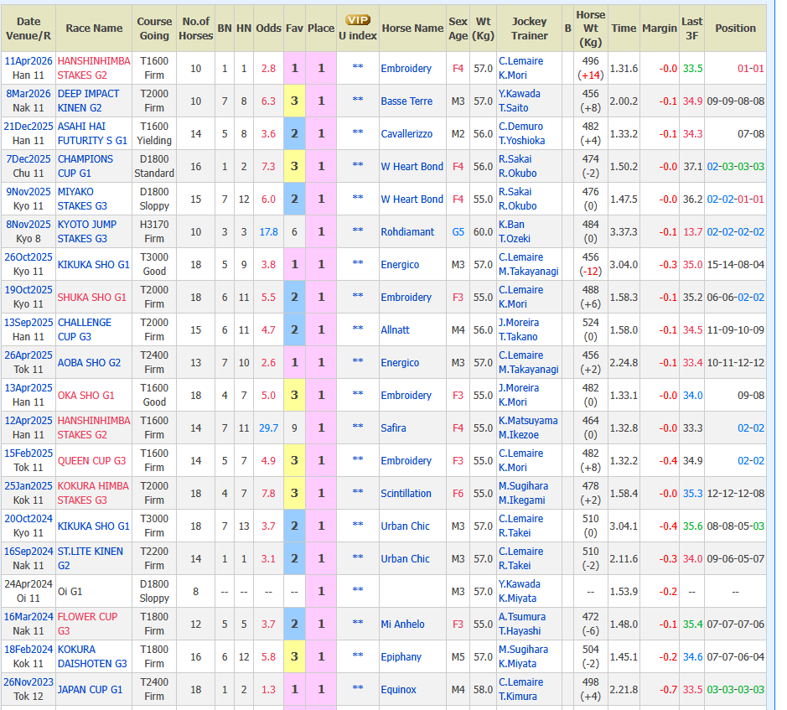Open the 24Apr2024 Oi 11 date entry
This screenshot has width=787, height=710.
pyautogui.click(x=28, y=590)
